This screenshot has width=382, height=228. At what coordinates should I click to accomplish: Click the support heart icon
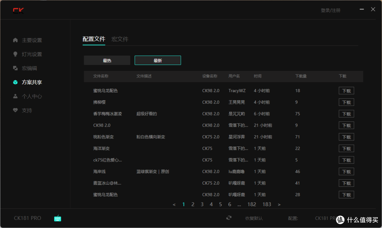coord(15,110)
